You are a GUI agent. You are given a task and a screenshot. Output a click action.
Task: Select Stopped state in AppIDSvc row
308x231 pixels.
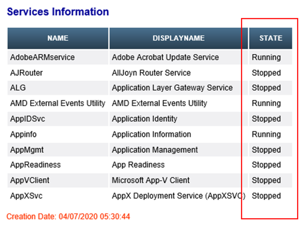(x=271, y=119)
